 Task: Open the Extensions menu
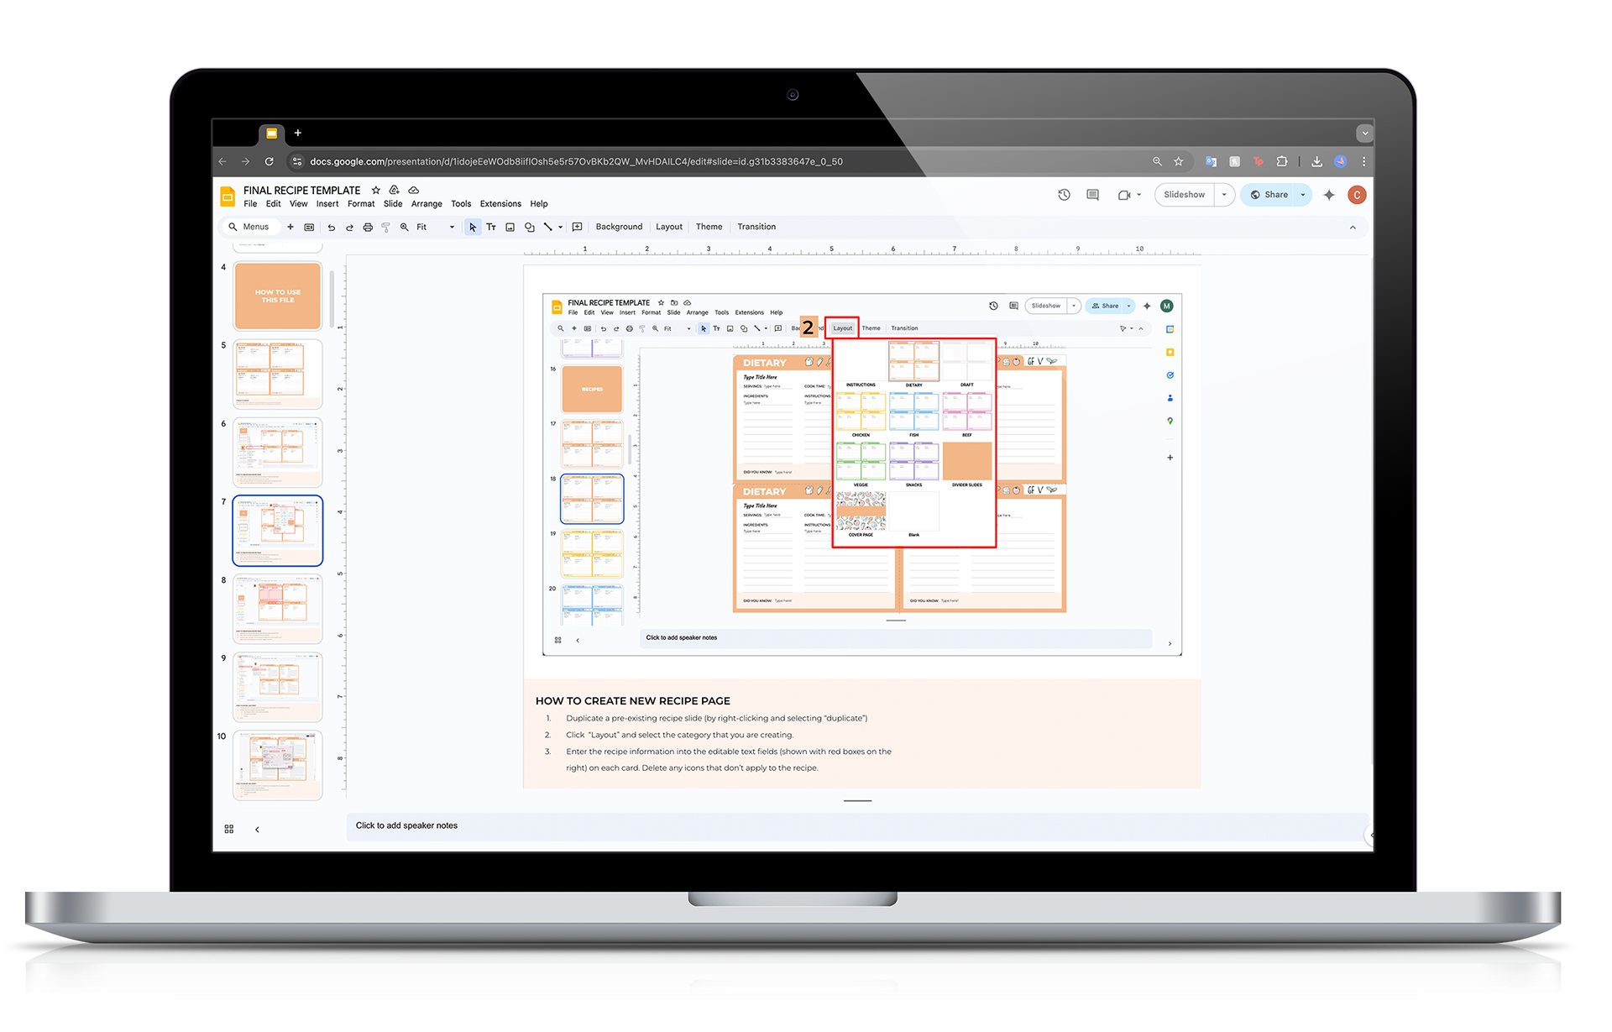(x=500, y=204)
